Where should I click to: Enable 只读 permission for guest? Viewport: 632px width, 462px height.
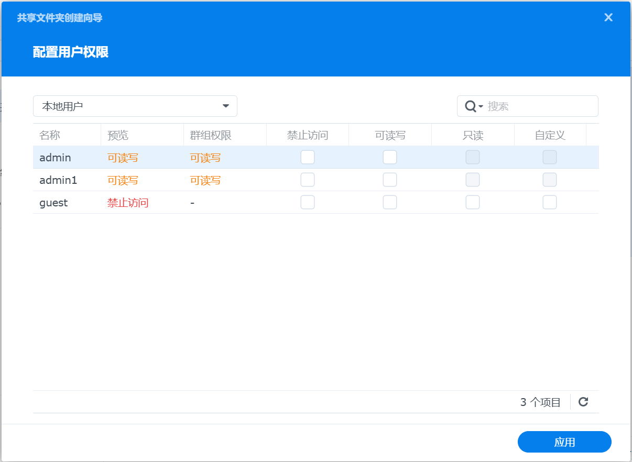pyautogui.click(x=472, y=202)
